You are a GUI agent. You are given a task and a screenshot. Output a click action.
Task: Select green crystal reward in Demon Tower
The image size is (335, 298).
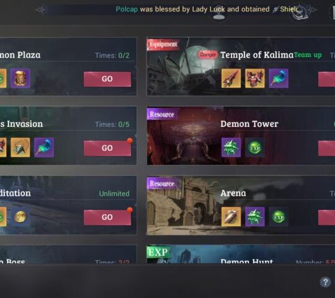click(231, 147)
